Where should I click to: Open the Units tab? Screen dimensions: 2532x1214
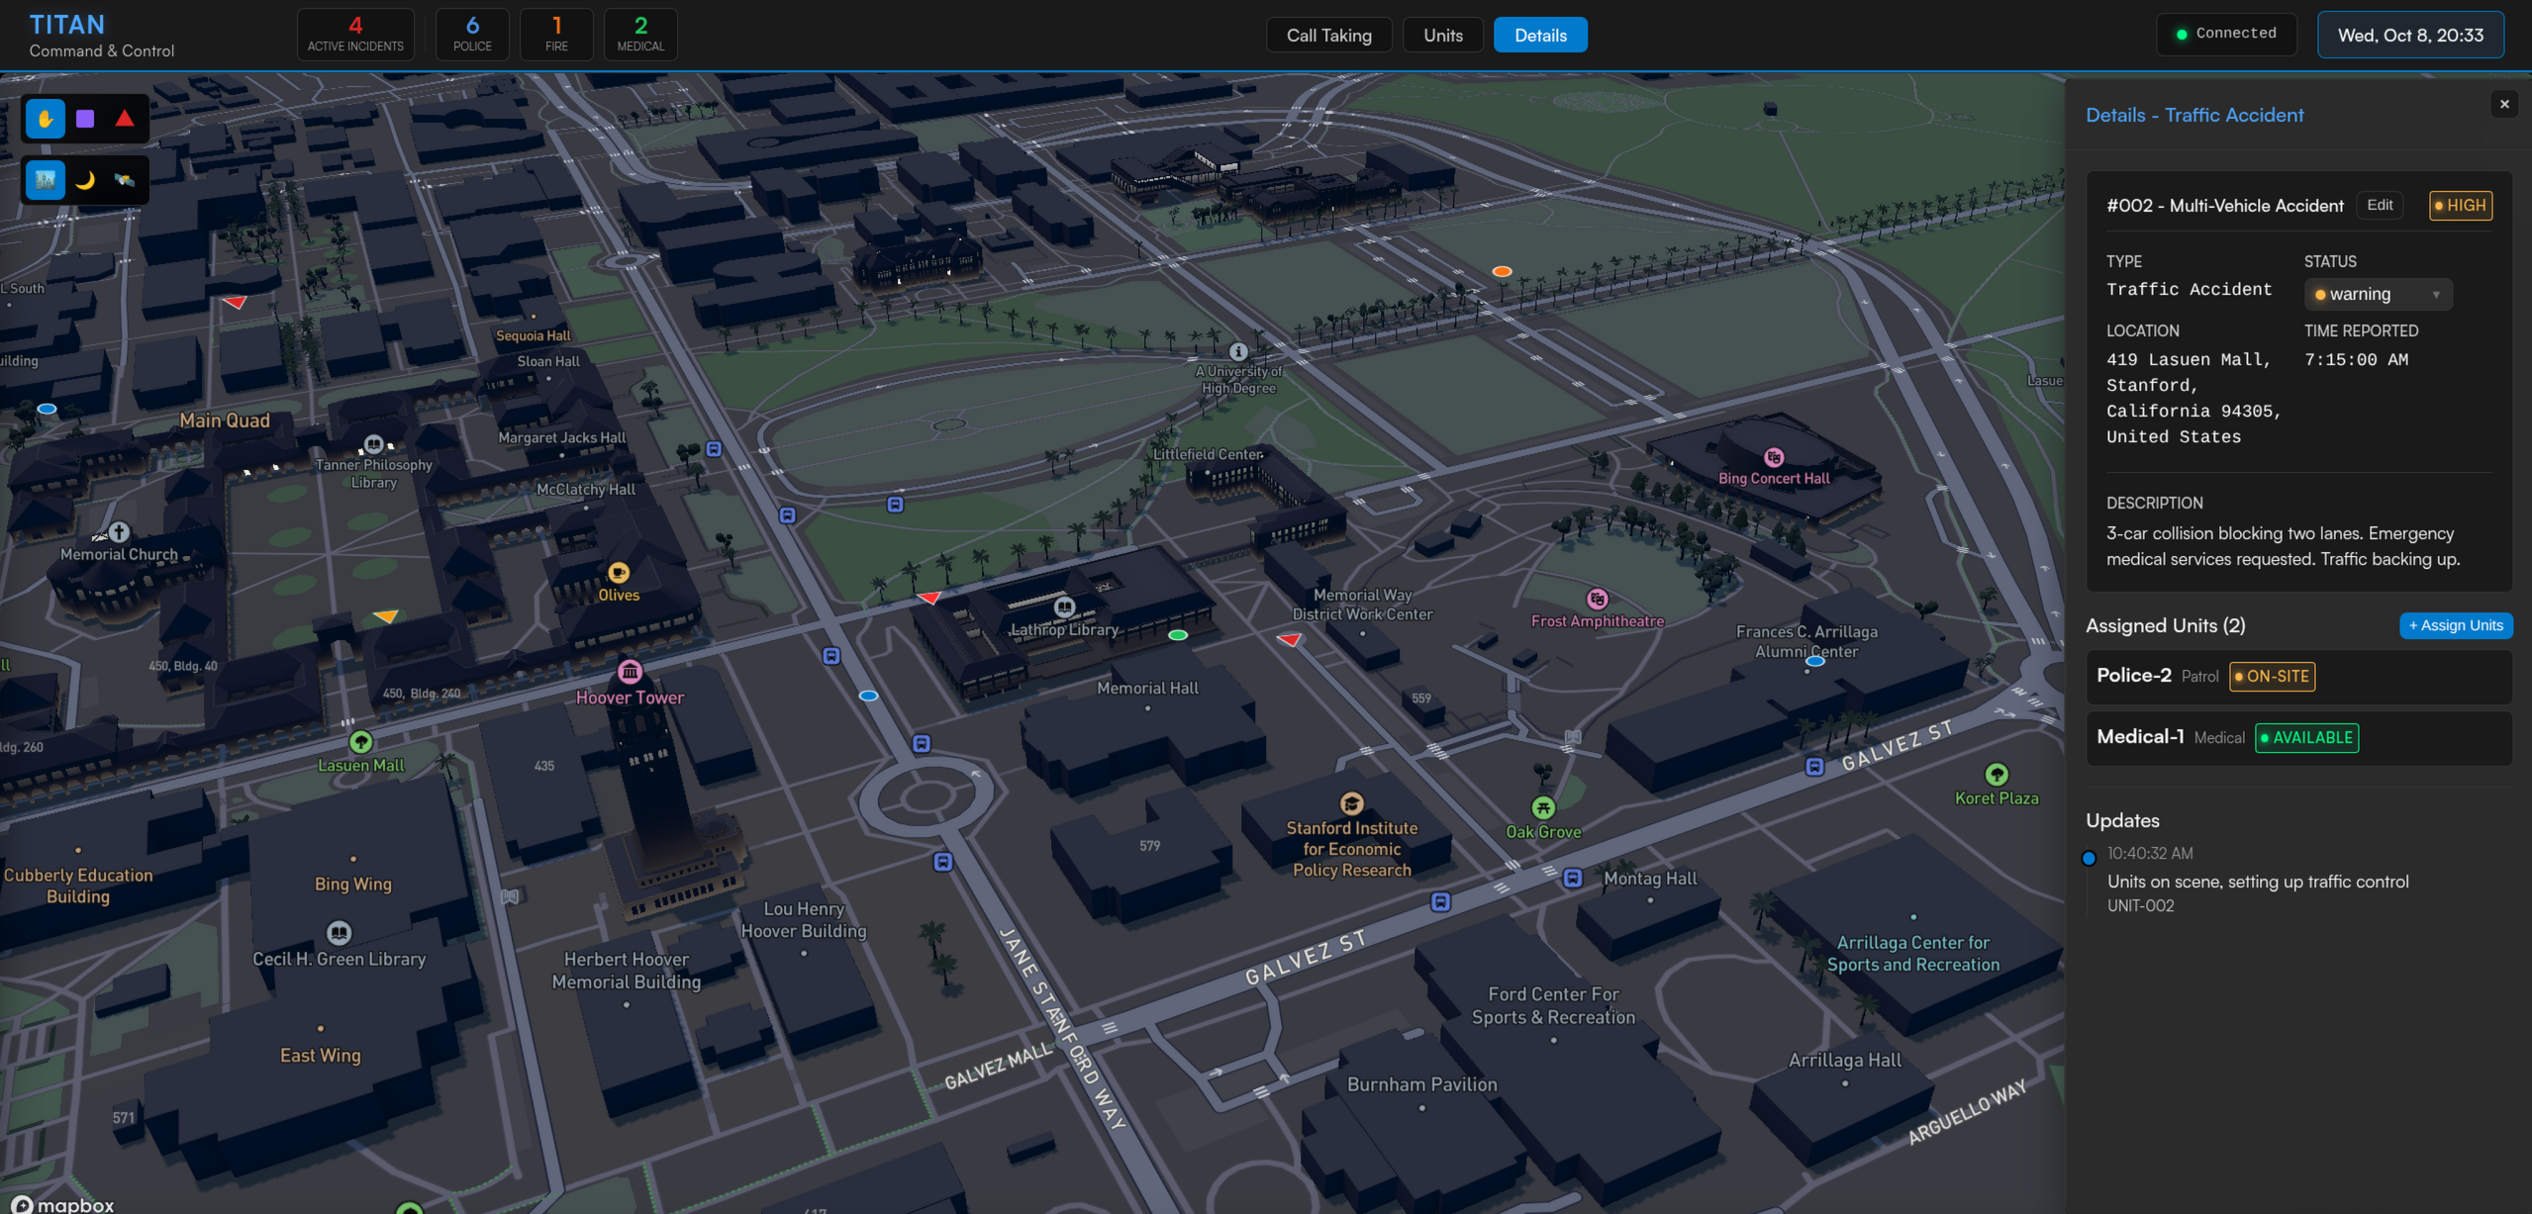(1442, 36)
